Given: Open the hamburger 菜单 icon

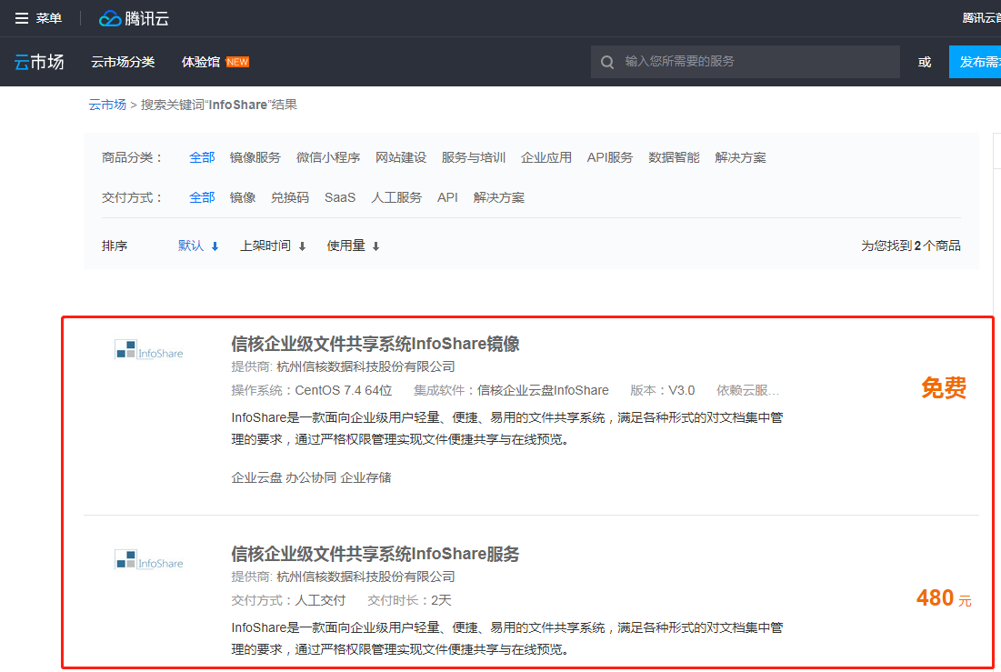Looking at the screenshot, I should [x=22, y=18].
